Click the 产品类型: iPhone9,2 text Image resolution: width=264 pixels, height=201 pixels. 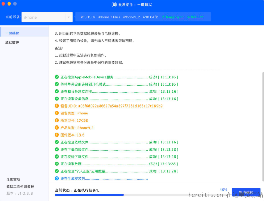(77, 128)
